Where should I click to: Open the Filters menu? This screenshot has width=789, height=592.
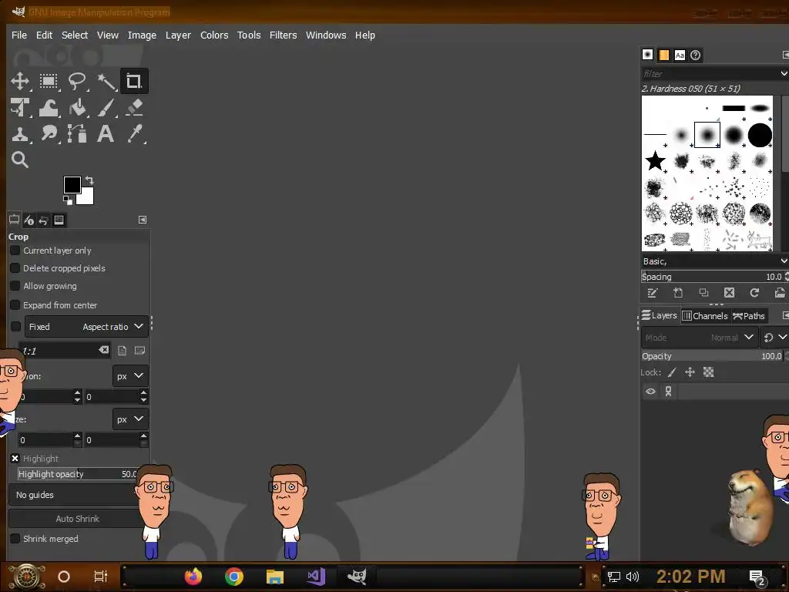pos(284,35)
